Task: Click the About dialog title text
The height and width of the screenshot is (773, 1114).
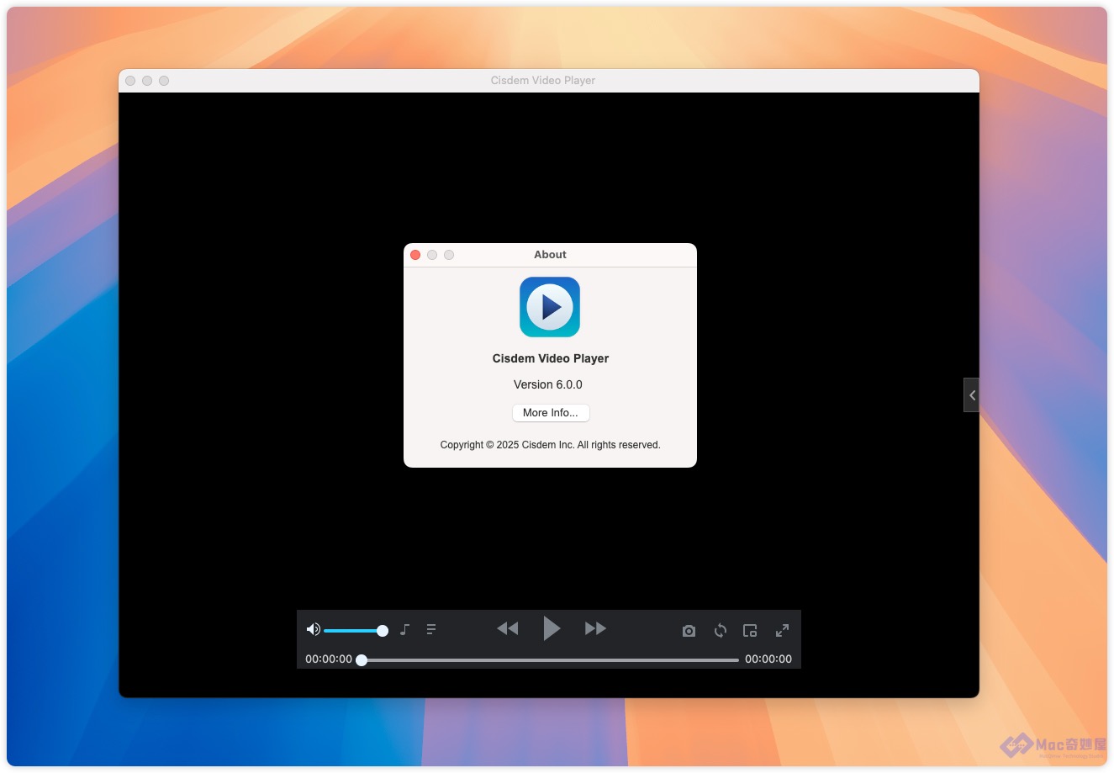Action: point(551,255)
